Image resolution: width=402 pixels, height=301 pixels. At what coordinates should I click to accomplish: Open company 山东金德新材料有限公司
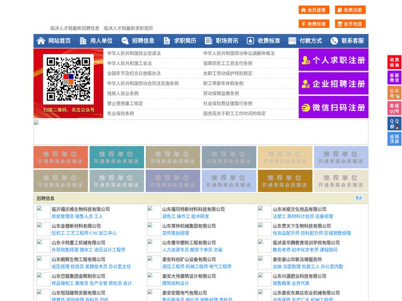[76, 226]
